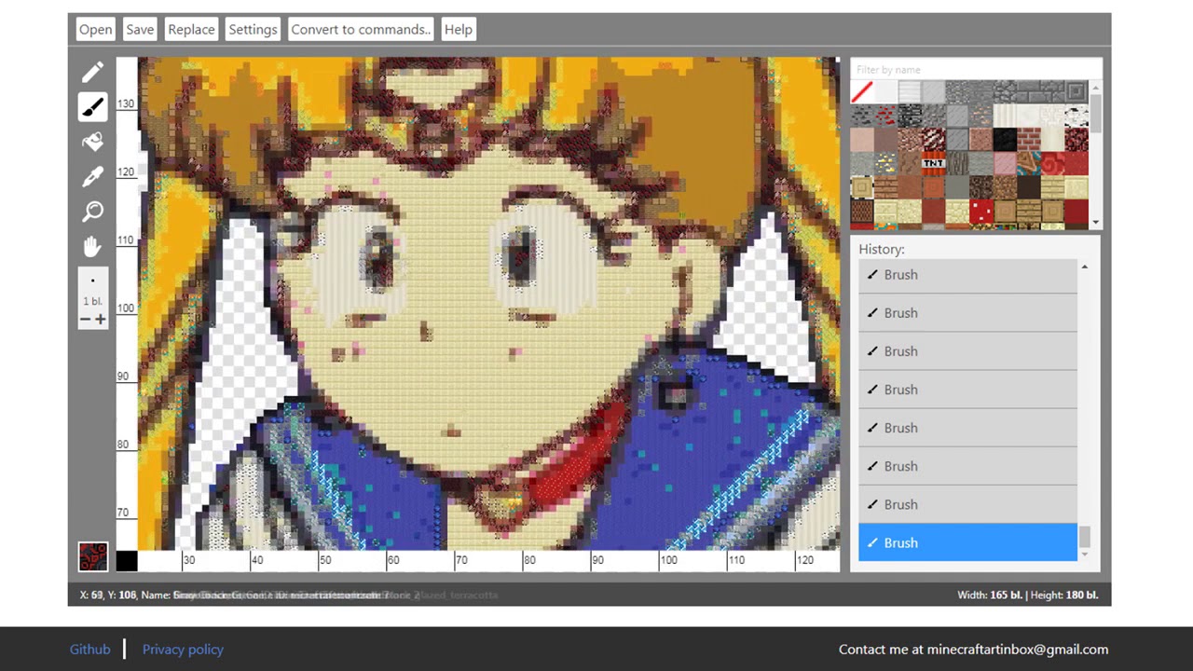
Task: Click the Save menu button
Action: (x=140, y=29)
